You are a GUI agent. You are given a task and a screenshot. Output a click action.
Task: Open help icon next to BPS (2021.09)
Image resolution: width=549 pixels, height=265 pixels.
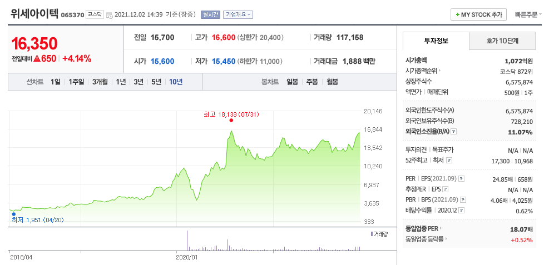[463, 200]
